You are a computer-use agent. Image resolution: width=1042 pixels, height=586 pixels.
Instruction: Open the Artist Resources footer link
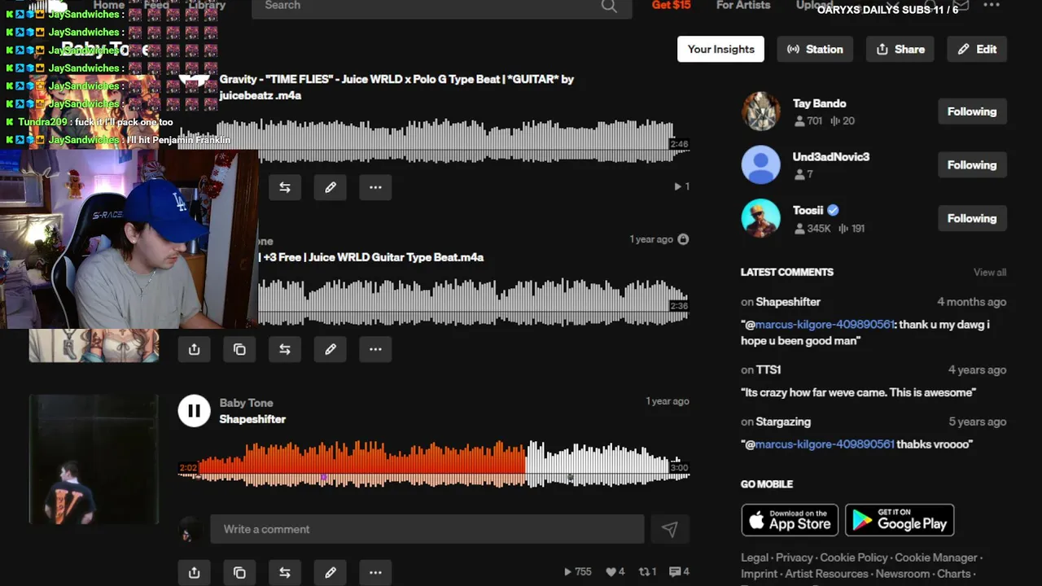(x=826, y=574)
